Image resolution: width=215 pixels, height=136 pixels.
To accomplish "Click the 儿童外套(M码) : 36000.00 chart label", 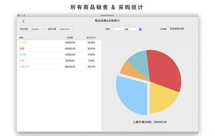I will 150,122.
